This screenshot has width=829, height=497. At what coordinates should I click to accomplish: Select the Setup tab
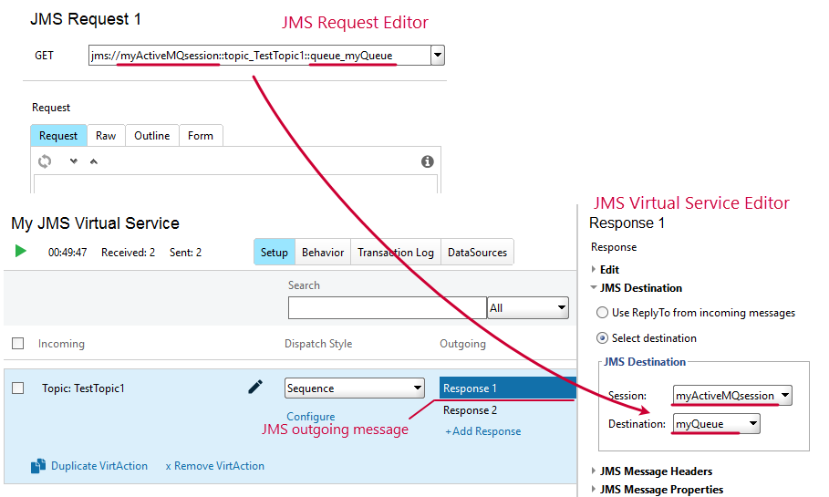coord(274,253)
